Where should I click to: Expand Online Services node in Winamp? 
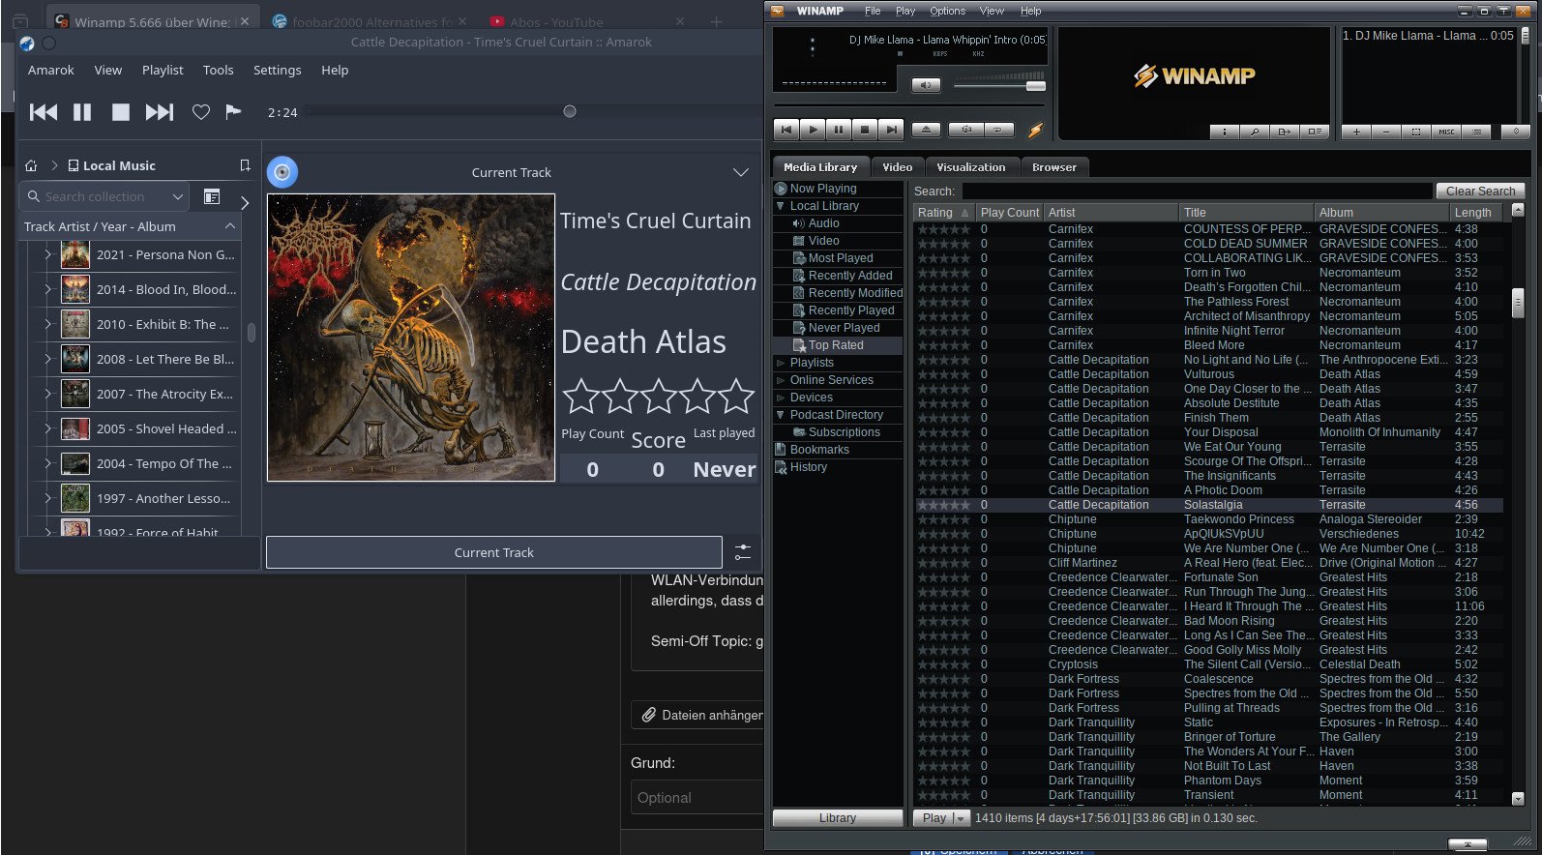pos(781,380)
